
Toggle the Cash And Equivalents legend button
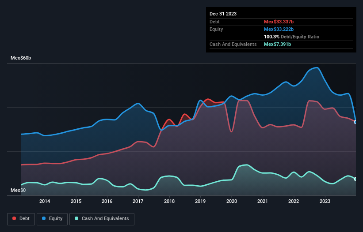(x=102, y=219)
